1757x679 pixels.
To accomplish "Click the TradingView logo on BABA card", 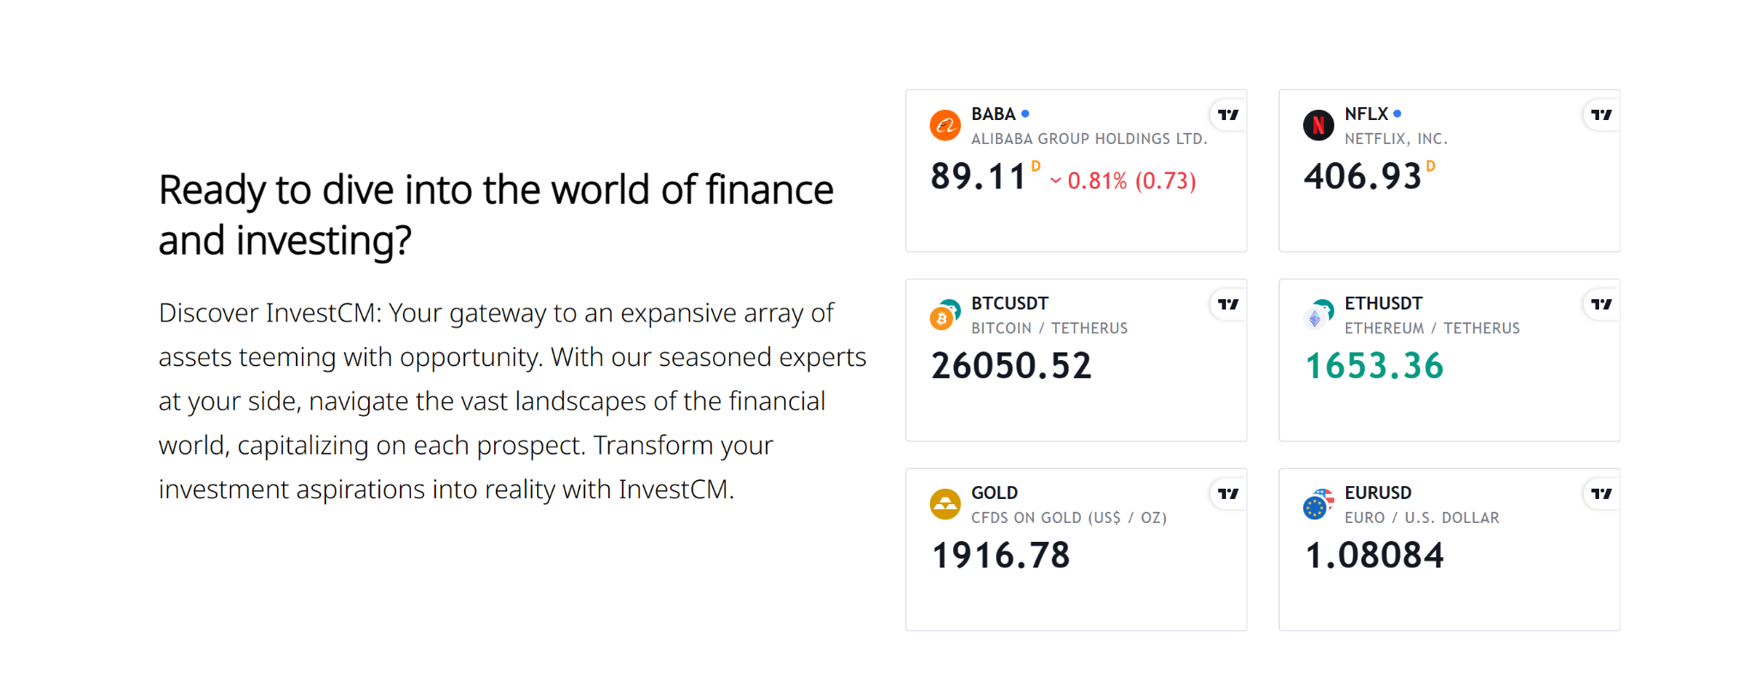I will (1229, 115).
